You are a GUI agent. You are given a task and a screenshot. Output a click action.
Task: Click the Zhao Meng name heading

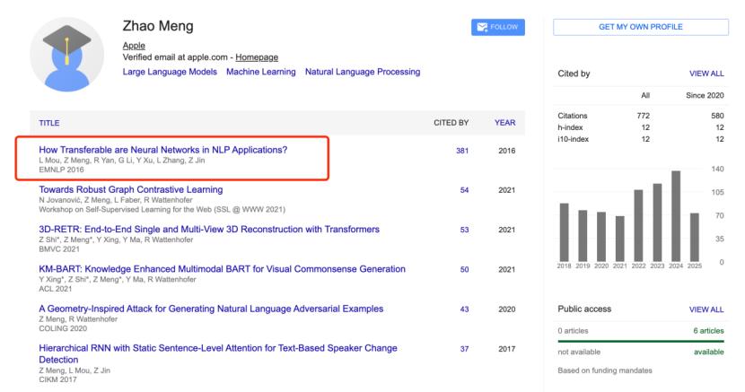point(158,26)
